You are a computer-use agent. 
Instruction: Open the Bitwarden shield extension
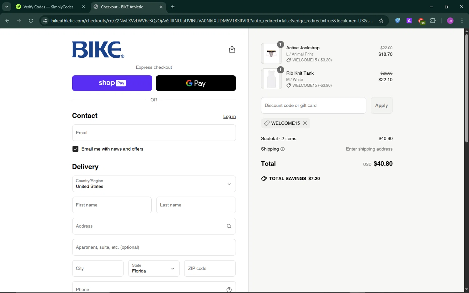click(x=397, y=21)
